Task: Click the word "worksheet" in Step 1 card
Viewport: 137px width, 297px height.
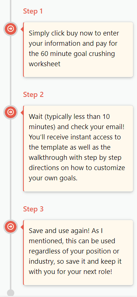Action: pyautogui.click(x=45, y=64)
